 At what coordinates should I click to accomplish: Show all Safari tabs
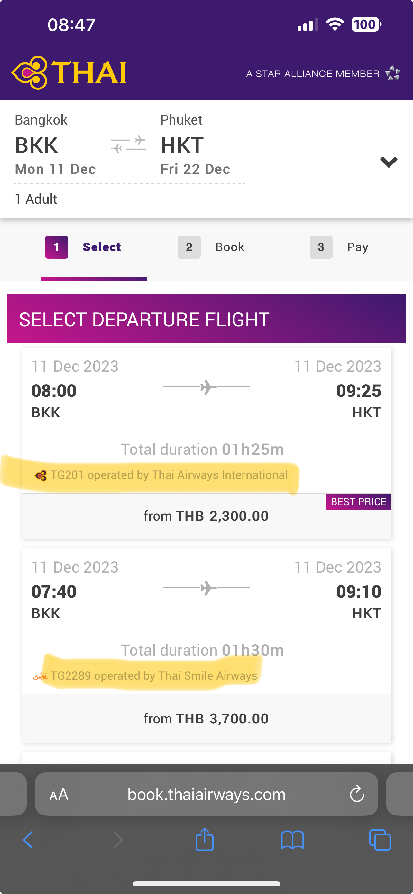[x=380, y=840]
